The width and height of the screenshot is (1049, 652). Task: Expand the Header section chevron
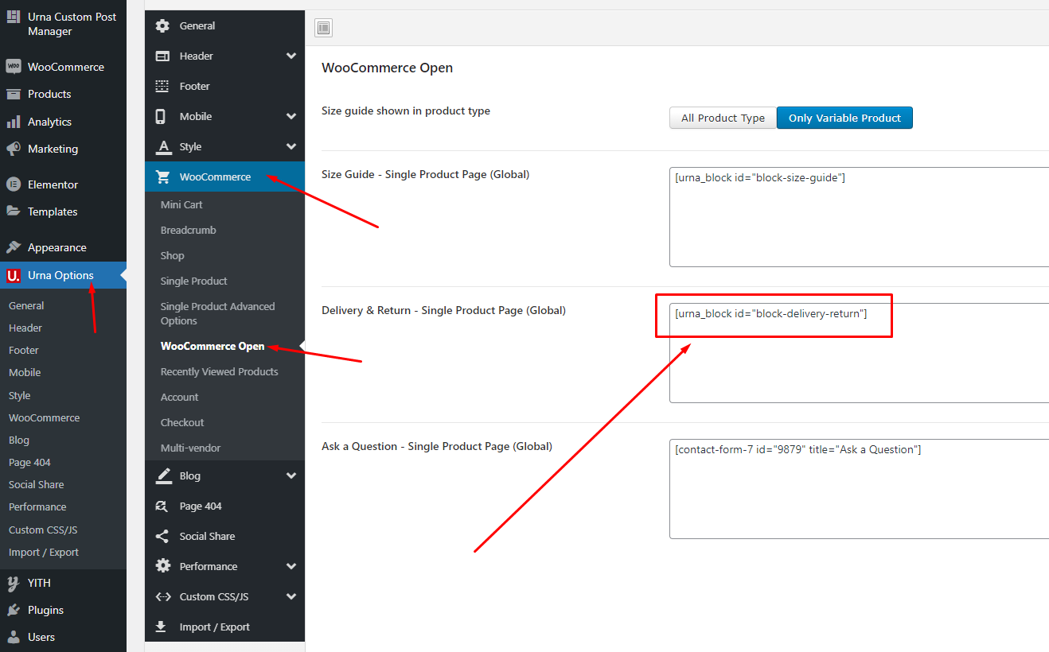click(291, 56)
